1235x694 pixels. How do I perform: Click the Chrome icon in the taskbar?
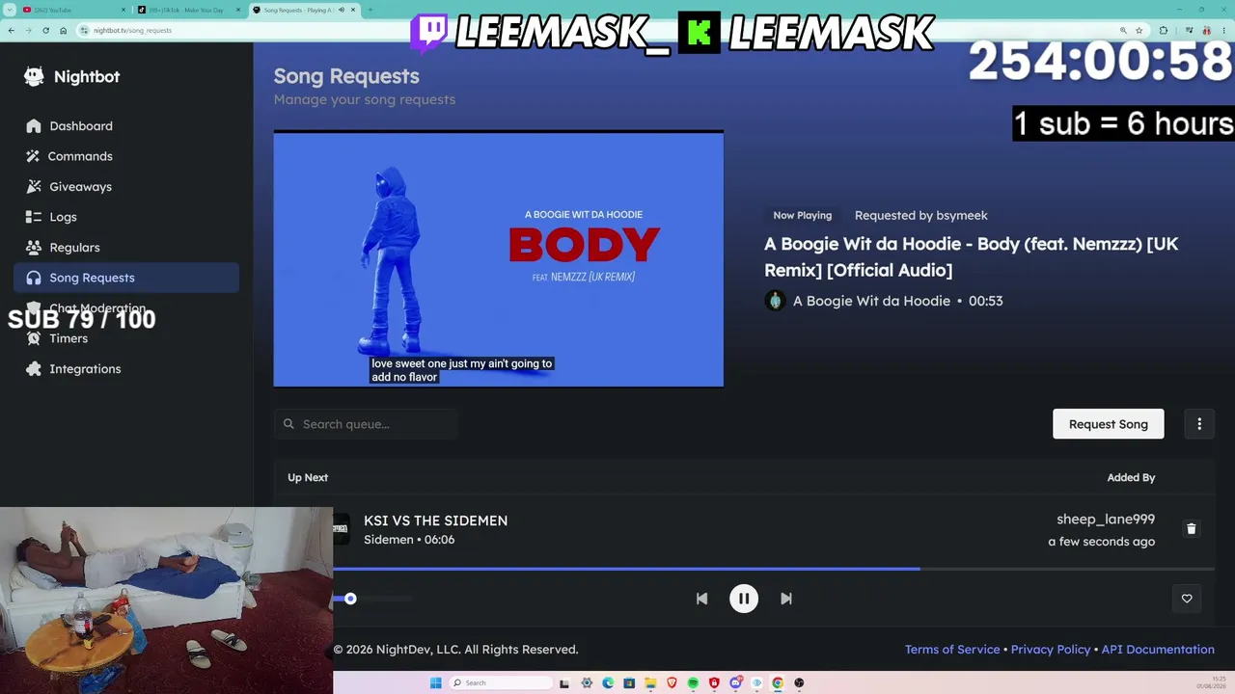[778, 683]
